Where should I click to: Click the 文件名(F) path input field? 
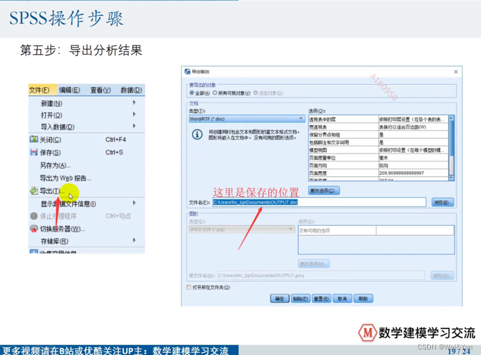coord(319,202)
